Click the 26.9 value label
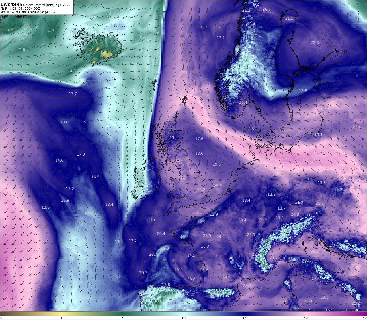 [x=247, y=286]
